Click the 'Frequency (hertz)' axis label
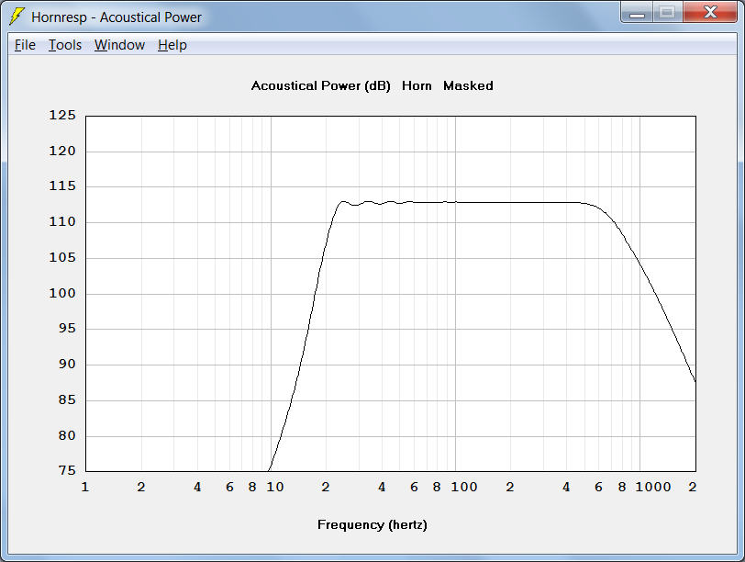 (x=372, y=525)
